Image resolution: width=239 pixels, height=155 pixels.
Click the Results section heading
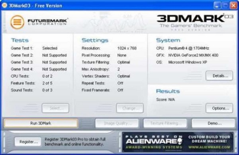pos(168,91)
